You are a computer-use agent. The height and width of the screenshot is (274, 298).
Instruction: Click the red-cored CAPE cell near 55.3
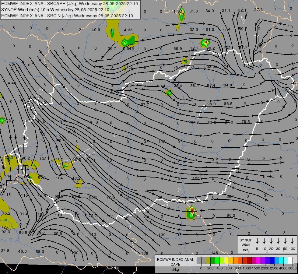[x=191, y=213]
